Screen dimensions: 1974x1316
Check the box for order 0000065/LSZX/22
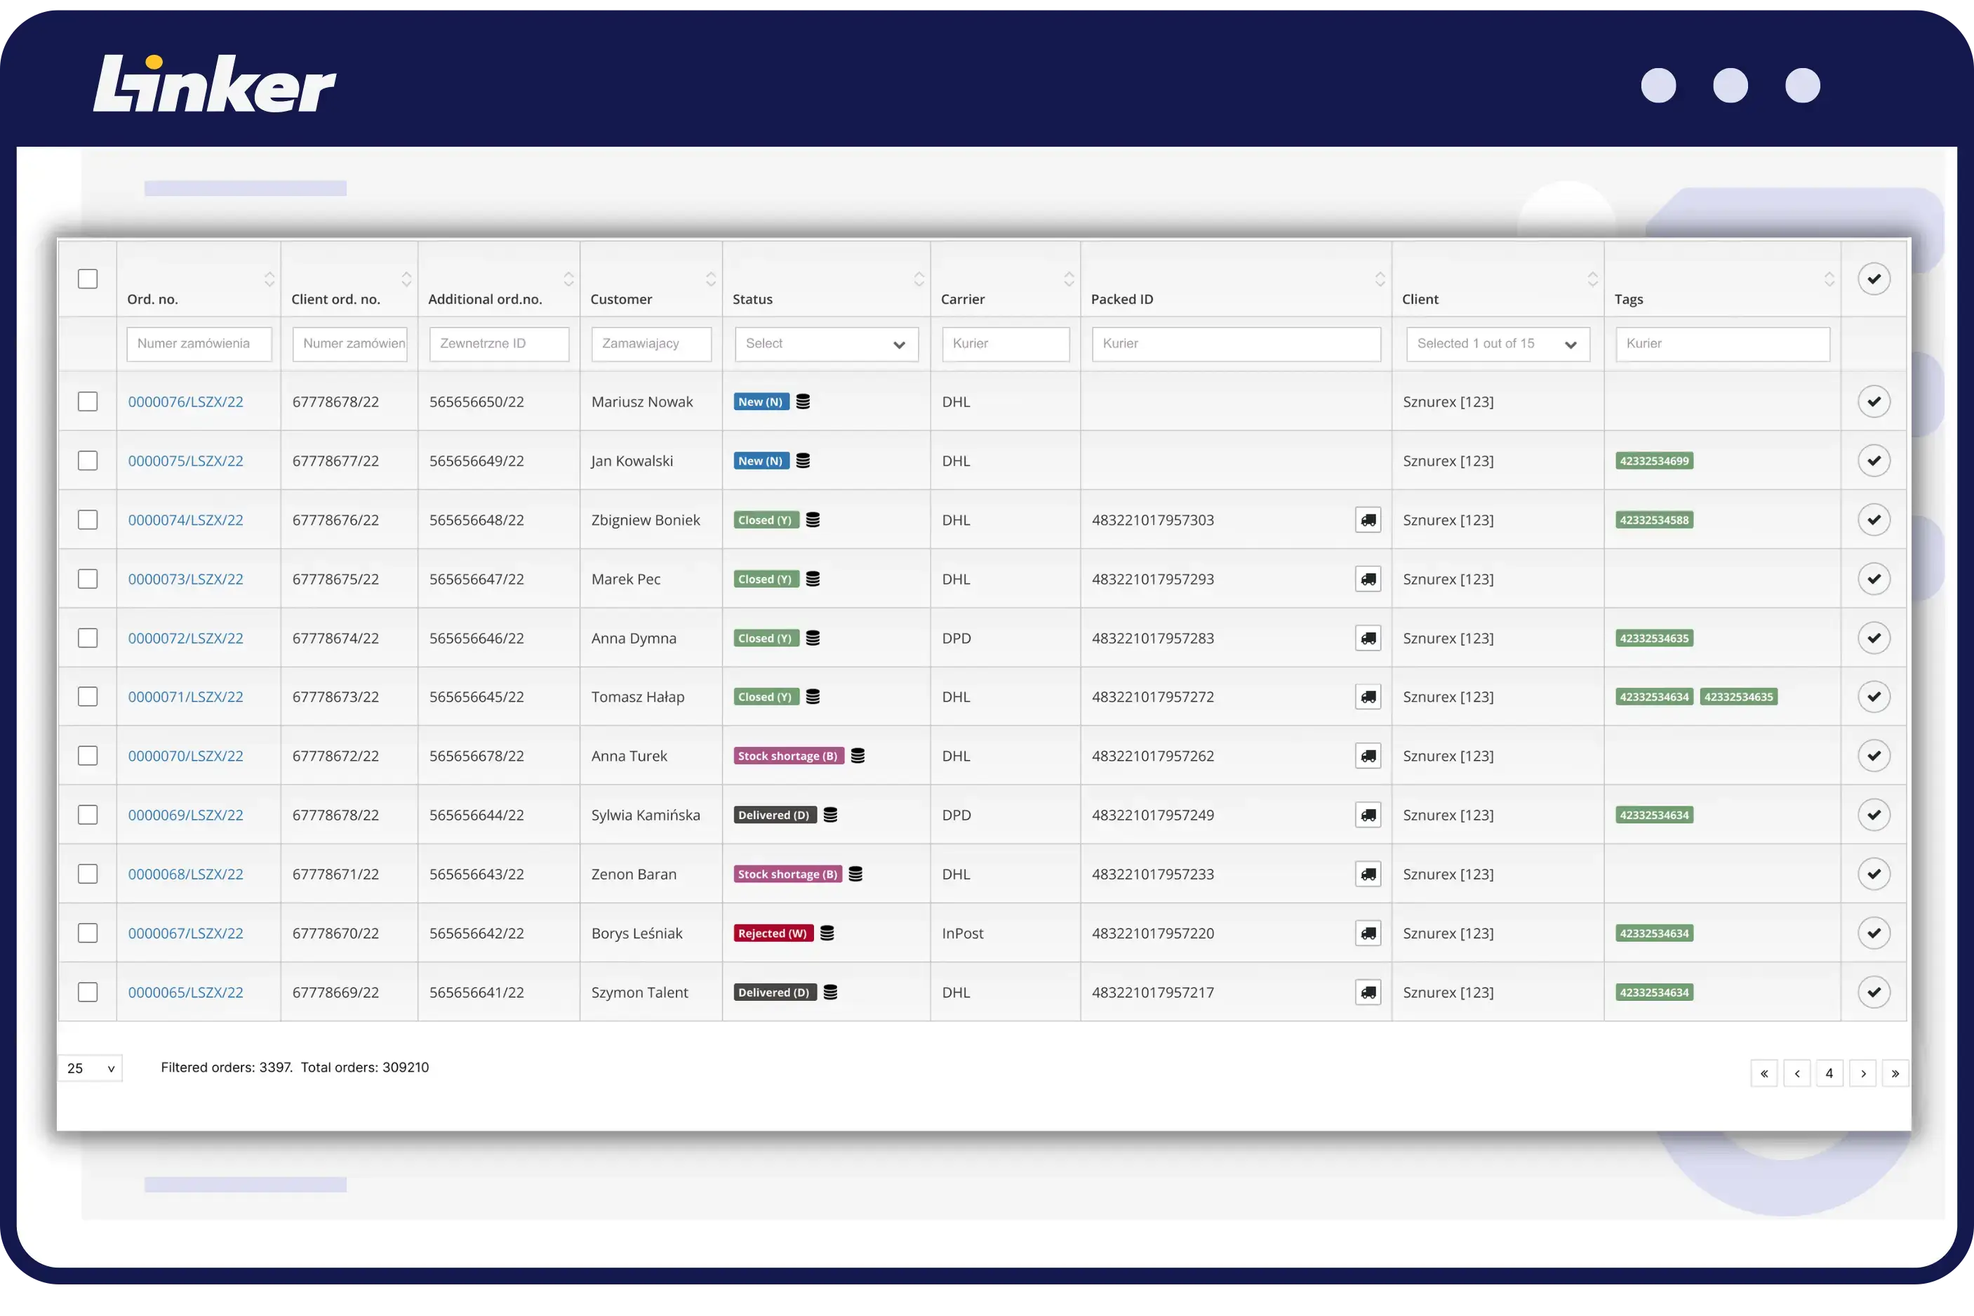tap(87, 993)
